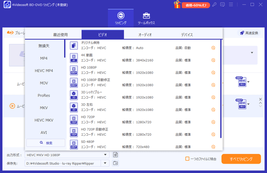Screen dimensions: 267x173
Task: Open the リッピング main tab
Action: (121, 18)
